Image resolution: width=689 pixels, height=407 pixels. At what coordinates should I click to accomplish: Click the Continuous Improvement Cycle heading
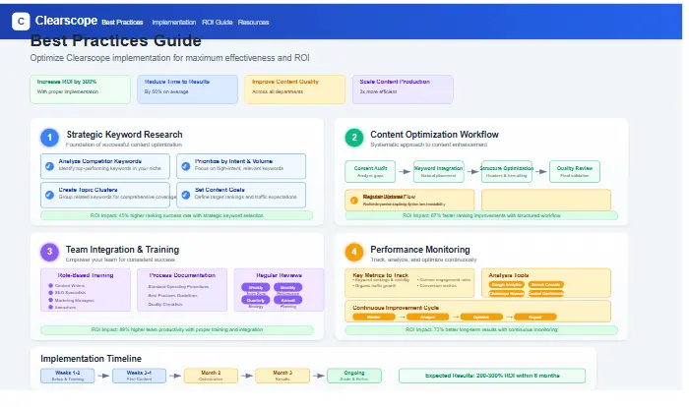click(x=396, y=308)
